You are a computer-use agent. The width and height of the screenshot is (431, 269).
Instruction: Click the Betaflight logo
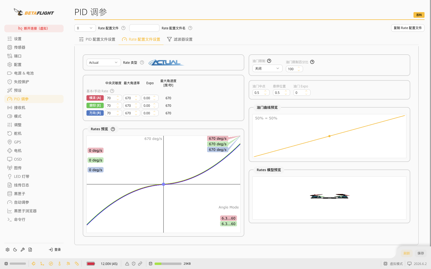point(34,12)
